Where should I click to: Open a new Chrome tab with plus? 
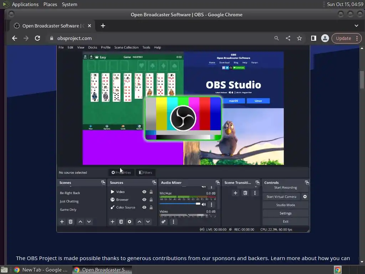click(103, 26)
